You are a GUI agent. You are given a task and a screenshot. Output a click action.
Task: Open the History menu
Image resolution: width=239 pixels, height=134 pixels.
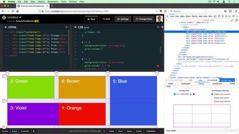click(x=41, y=1)
